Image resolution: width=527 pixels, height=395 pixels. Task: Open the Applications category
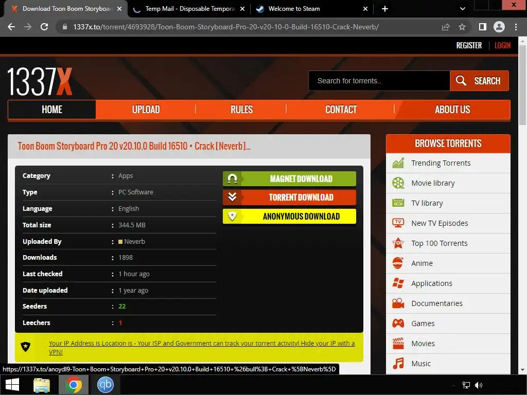pos(448,283)
